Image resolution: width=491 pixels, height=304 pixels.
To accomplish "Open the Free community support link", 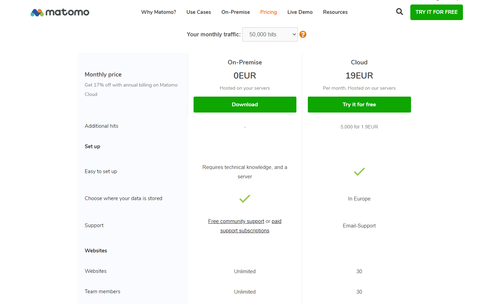I will 236,221.
